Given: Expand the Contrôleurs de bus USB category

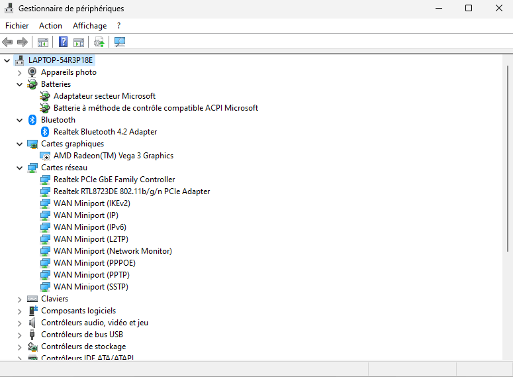Looking at the screenshot, I should tap(20, 335).
